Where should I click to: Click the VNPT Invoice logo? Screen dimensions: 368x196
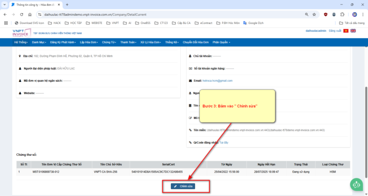click(x=22, y=33)
